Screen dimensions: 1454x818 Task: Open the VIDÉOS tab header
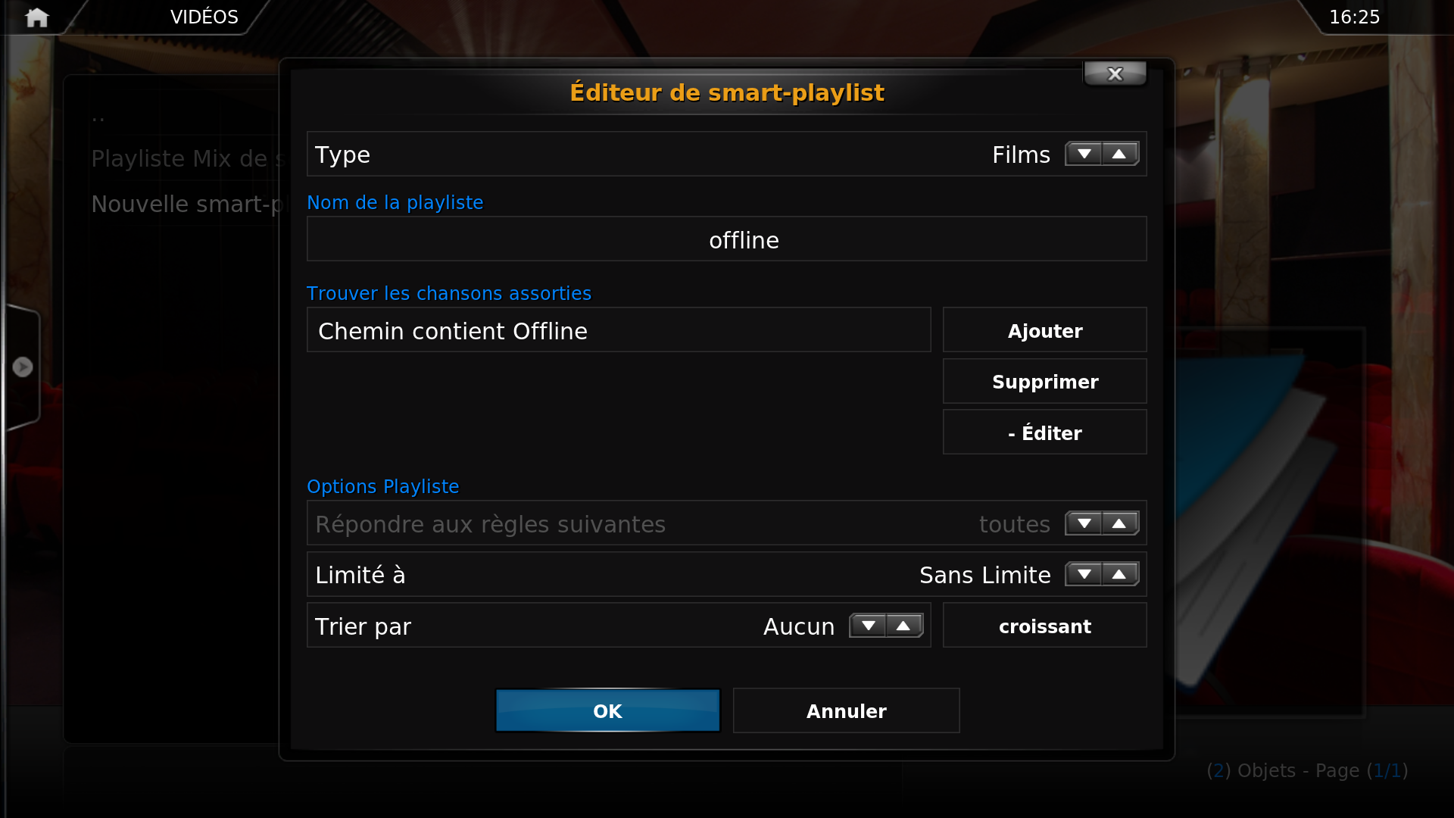204,17
